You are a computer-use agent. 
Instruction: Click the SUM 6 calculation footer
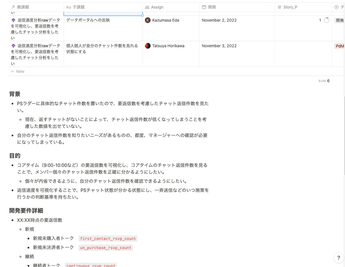(324, 81)
